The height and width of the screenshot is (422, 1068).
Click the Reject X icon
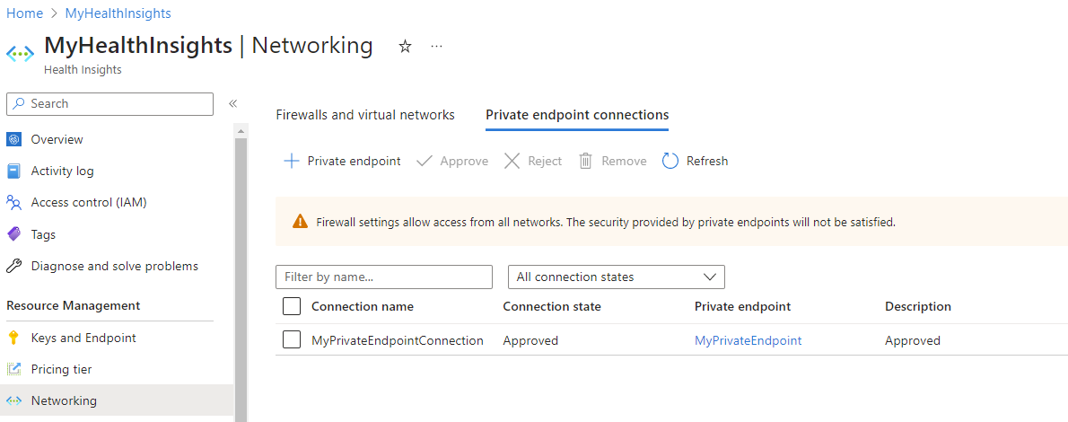[512, 161]
